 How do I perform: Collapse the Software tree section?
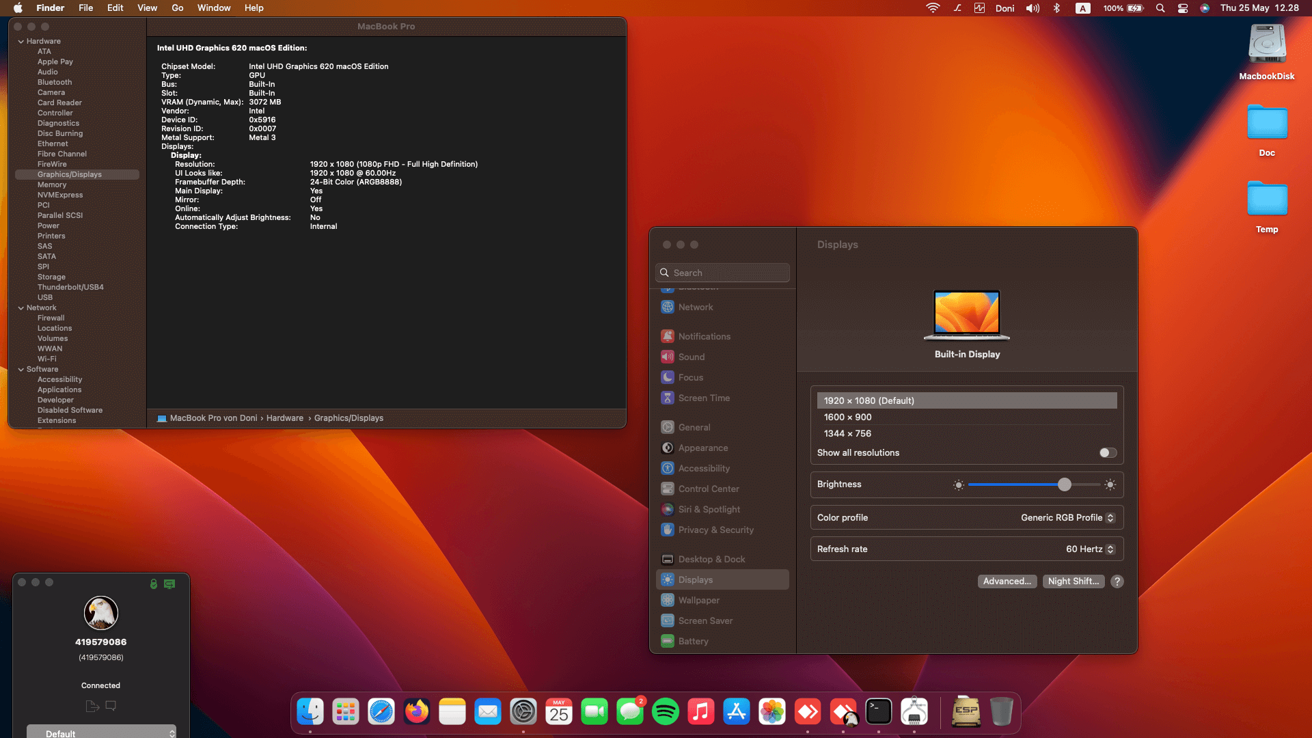(20, 370)
